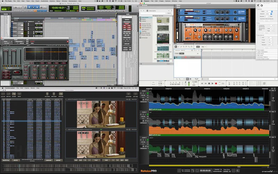278x174 pixels.
Task: Open Movie menu in Conformalizer
Action: [x=33, y=88]
